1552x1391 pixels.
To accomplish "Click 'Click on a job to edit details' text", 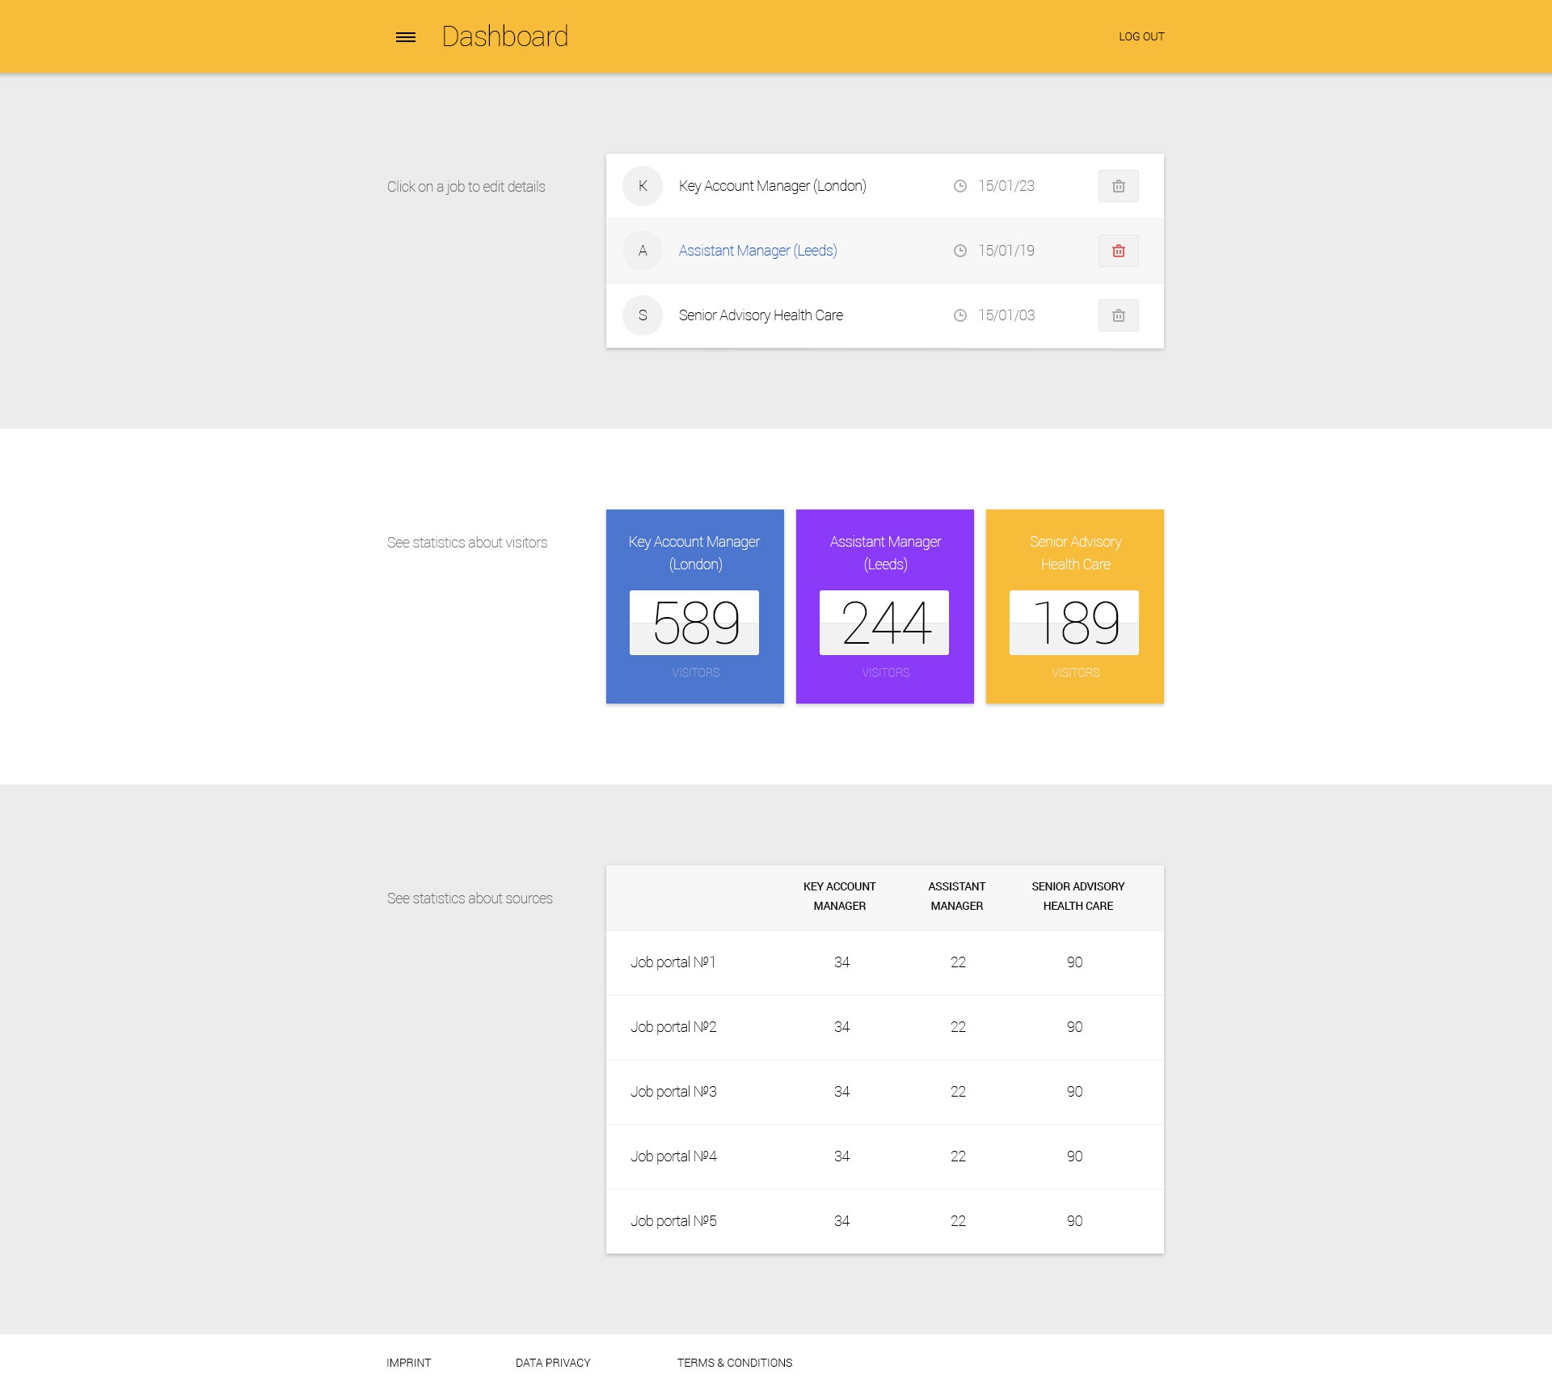I will (466, 187).
